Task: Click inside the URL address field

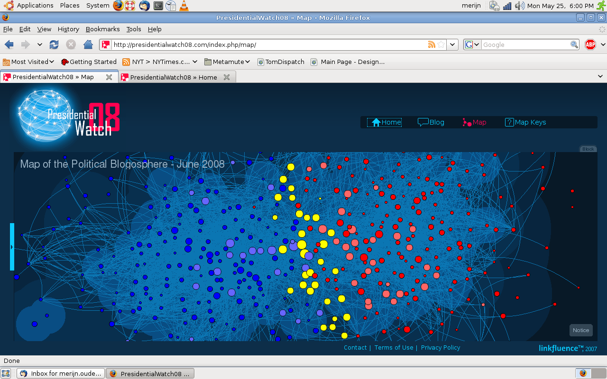Action: click(266, 45)
